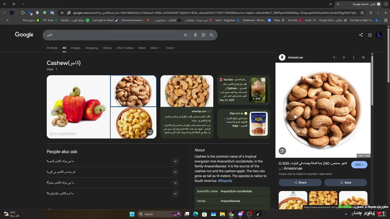Click the browser address bar URL
Screen dimensions: 390x219
pos(215,13)
